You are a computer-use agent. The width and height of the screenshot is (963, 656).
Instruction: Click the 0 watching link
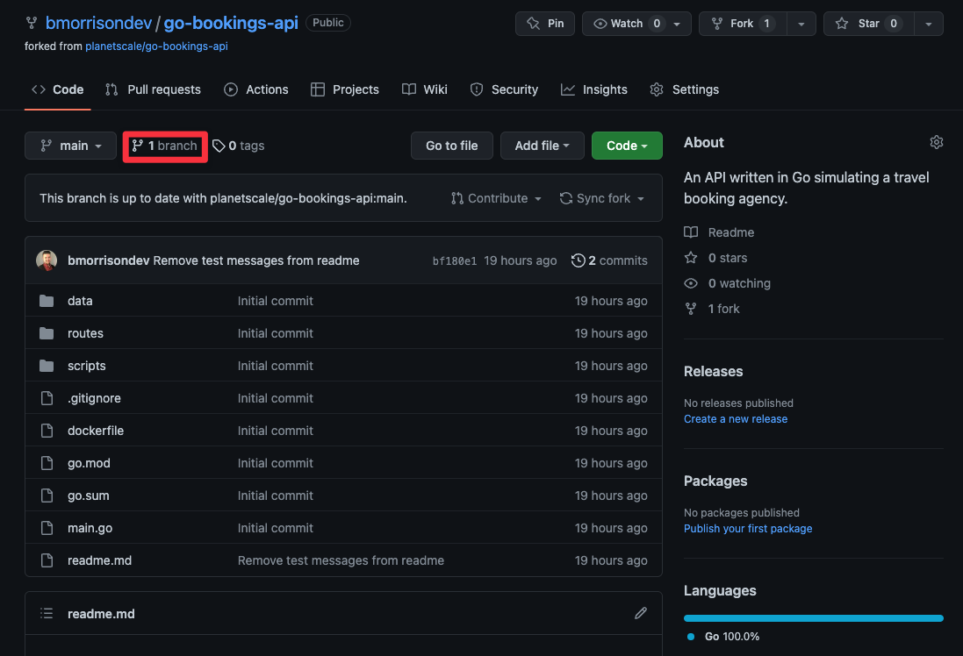739,283
